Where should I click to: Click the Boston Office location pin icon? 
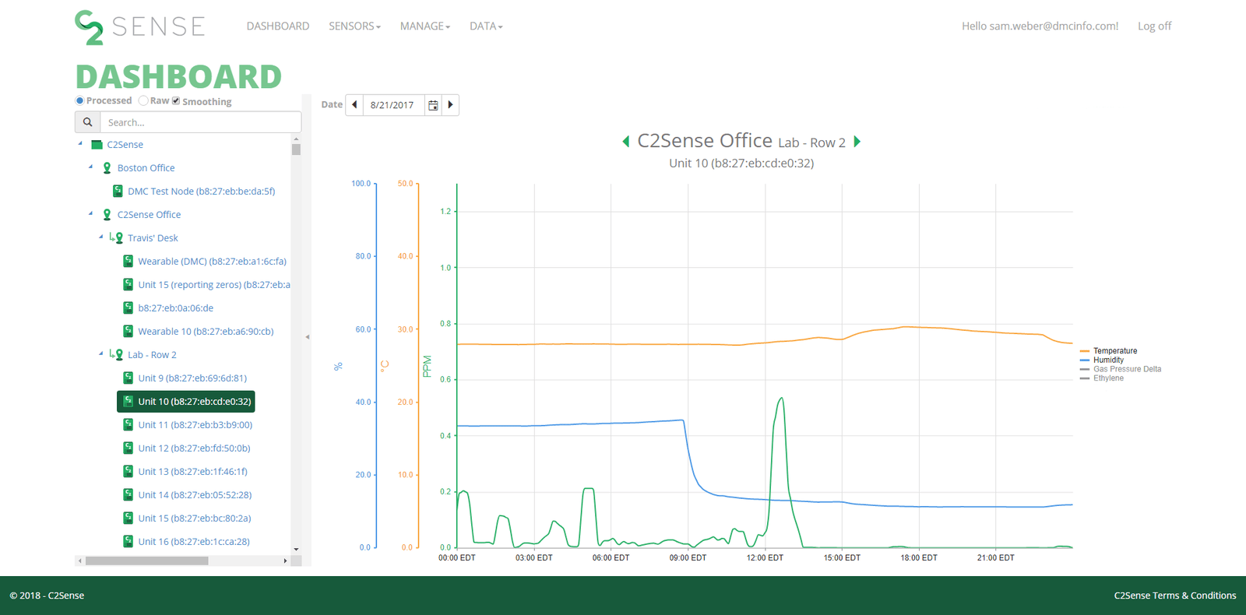[107, 168]
